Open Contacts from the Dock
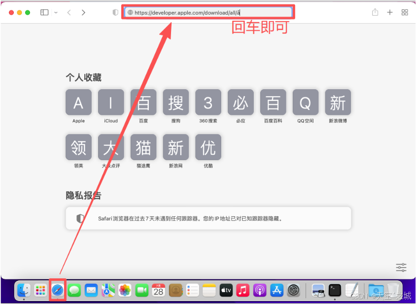This screenshot has width=416, height=304. 175,290
